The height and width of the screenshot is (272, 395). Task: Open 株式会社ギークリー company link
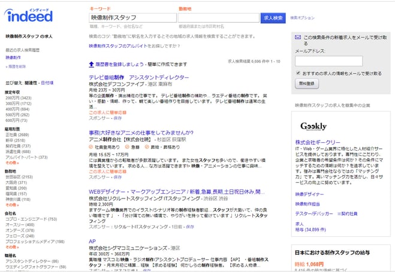(x=318, y=142)
